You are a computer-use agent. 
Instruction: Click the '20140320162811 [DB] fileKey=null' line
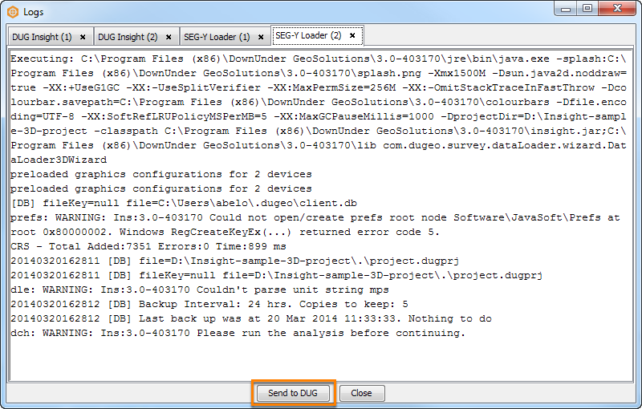click(277, 275)
